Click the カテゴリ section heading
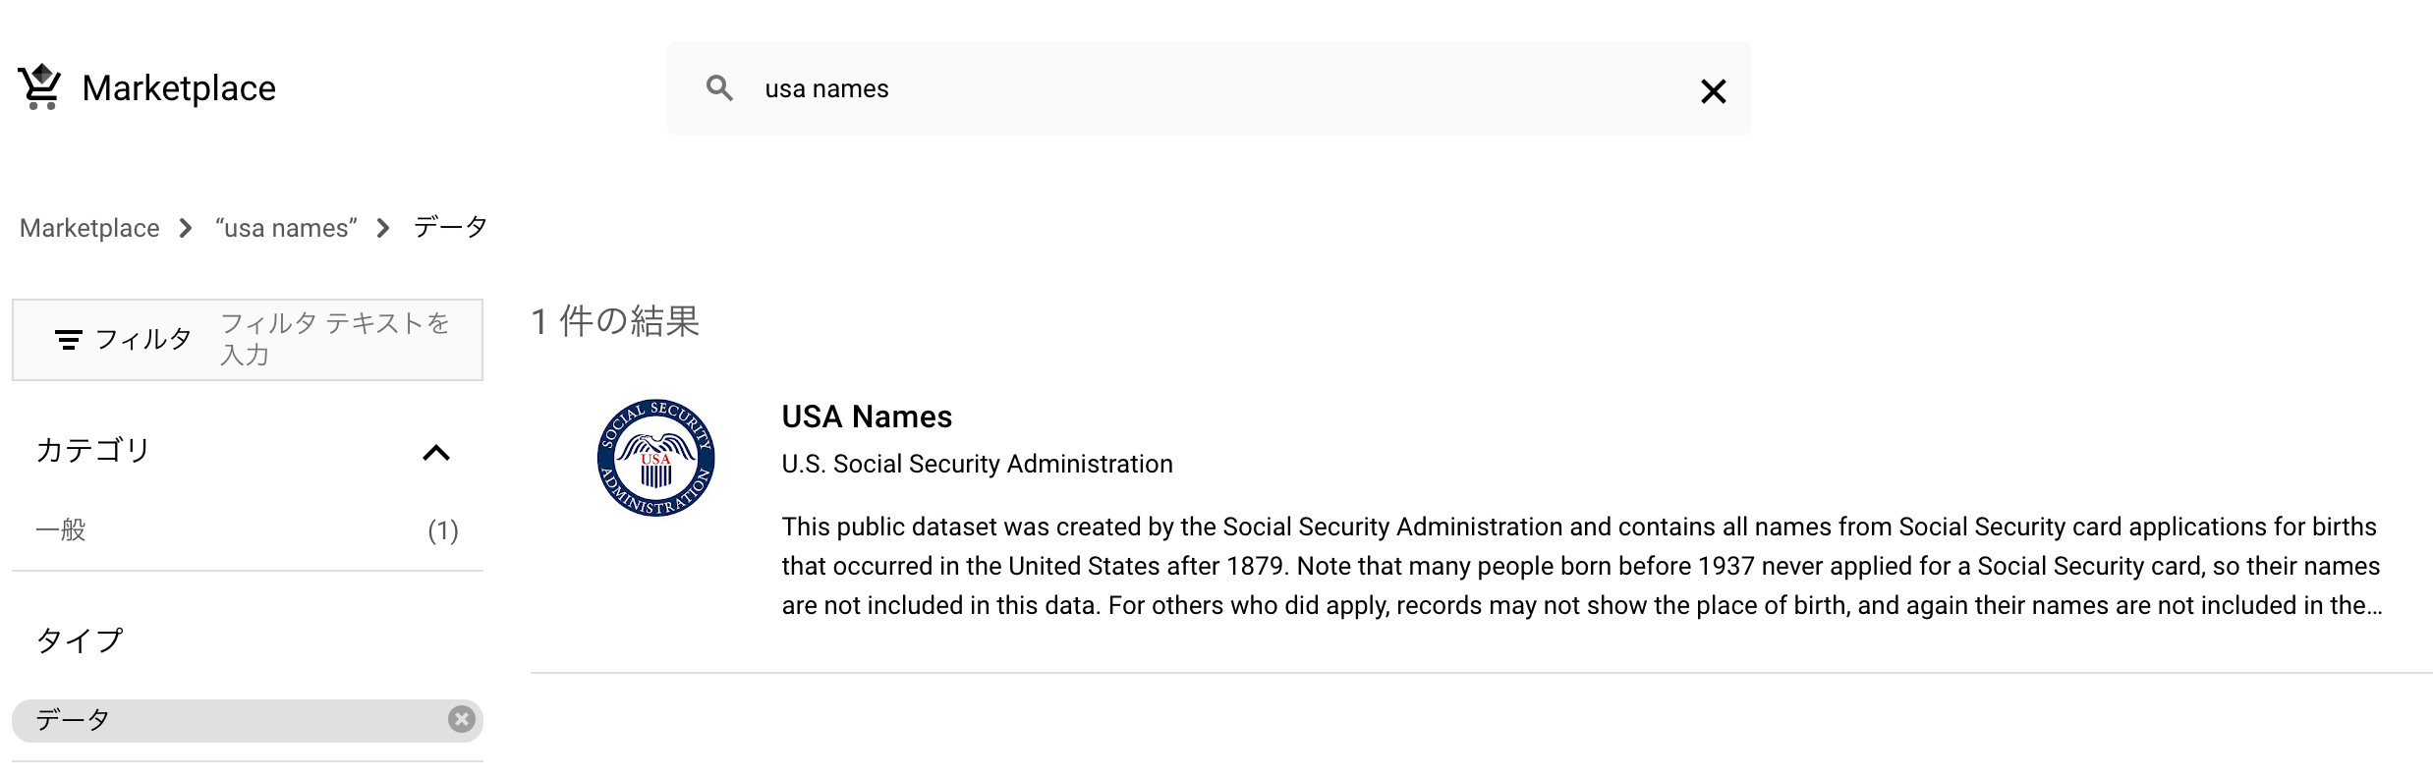The image size is (2433, 778). click(92, 450)
